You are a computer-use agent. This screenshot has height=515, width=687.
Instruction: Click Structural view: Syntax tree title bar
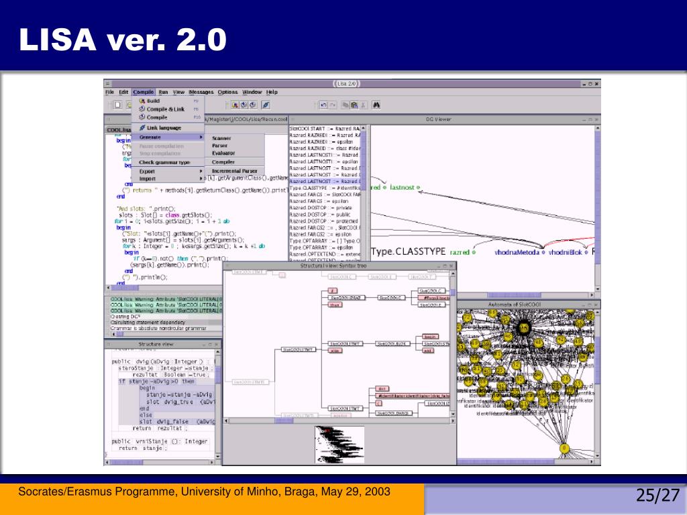click(x=339, y=266)
